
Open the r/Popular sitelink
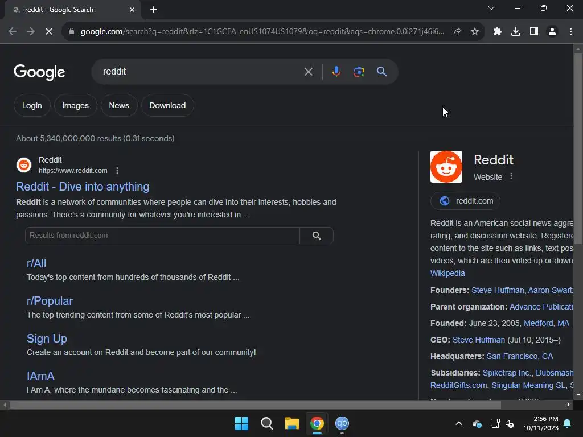click(x=50, y=301)
